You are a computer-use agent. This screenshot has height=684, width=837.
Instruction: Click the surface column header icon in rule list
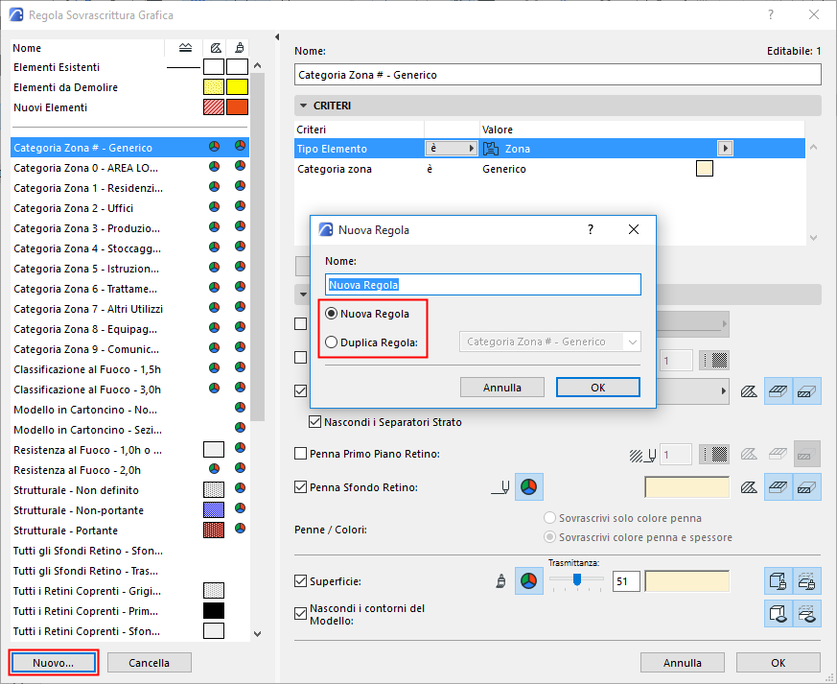point(240,48)
